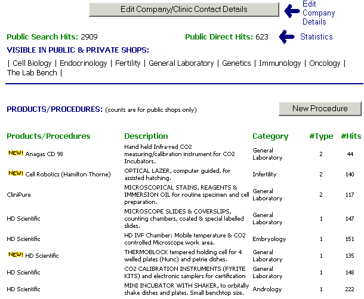This screenshot has height=299, width=364.
Task: Click the NEW! badge beside Anagas CD 98
Action: (x=16, y=153)
